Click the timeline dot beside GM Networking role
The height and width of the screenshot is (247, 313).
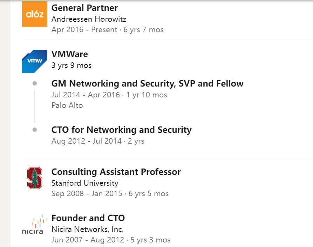click(x=34, y=83)
